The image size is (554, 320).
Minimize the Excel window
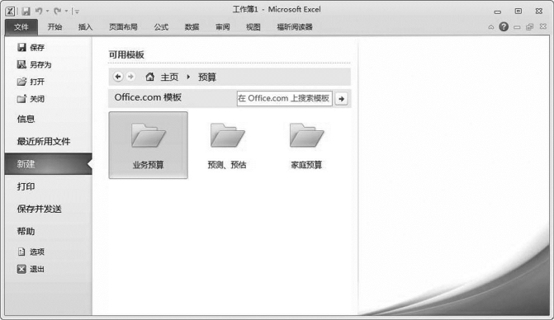coord(498,12)
